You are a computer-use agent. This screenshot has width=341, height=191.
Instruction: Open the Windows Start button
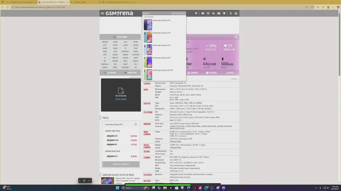[117, 188]
